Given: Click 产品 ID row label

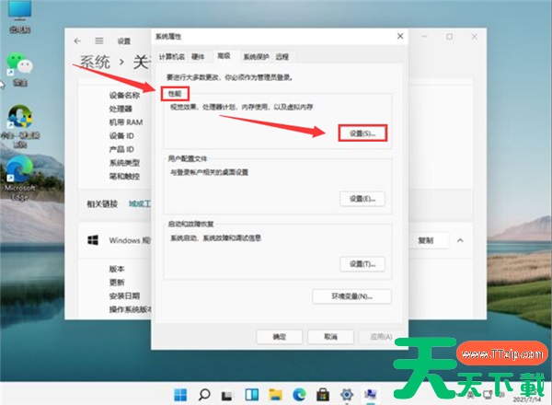Looking at the screenshot, I should coord(121,149).
